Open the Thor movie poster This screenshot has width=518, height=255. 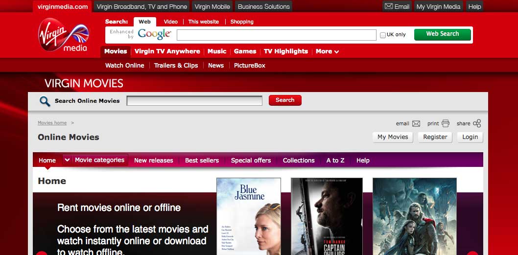click(415, 216)
